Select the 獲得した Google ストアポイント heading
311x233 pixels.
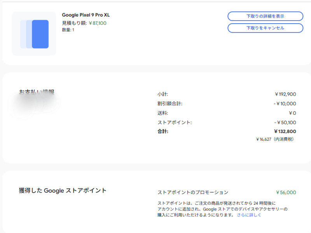click(x=63, y=191)
